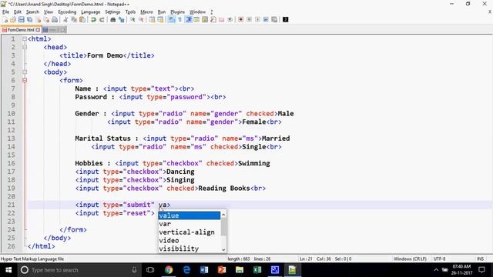The image size is (493, 277).
Task: Show the Document Map panel icon
Action: click(x=205, y=19)
